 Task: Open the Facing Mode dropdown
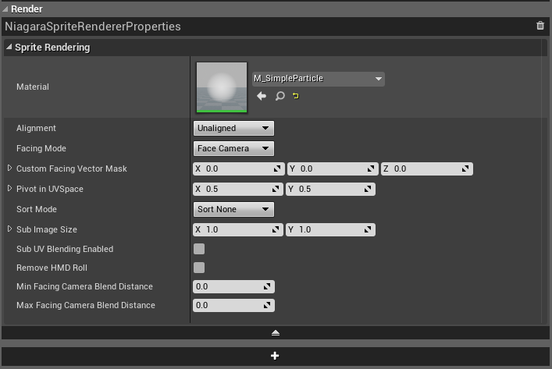coord(233,148)
